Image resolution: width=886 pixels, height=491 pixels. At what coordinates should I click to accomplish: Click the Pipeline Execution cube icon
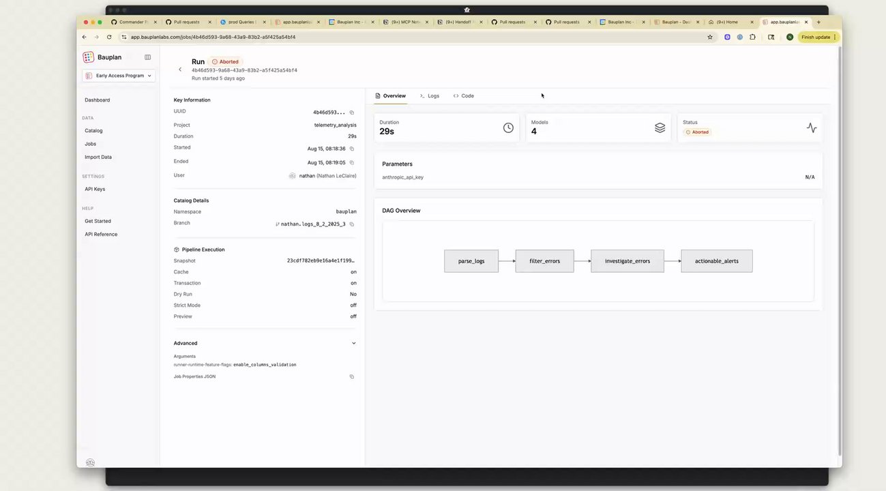coord(177,250)
